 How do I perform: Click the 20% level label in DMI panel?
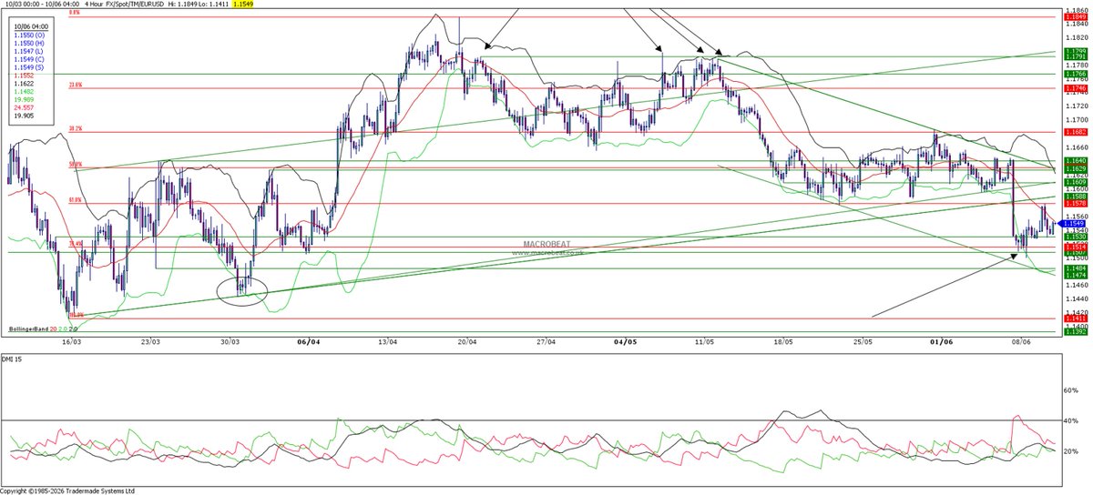[1071, 451]
